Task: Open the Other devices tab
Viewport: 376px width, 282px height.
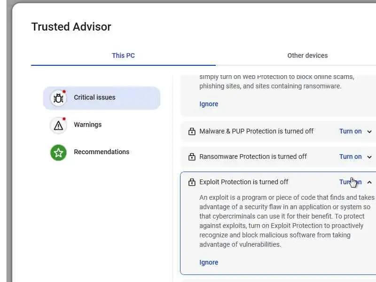Action: 307,55
